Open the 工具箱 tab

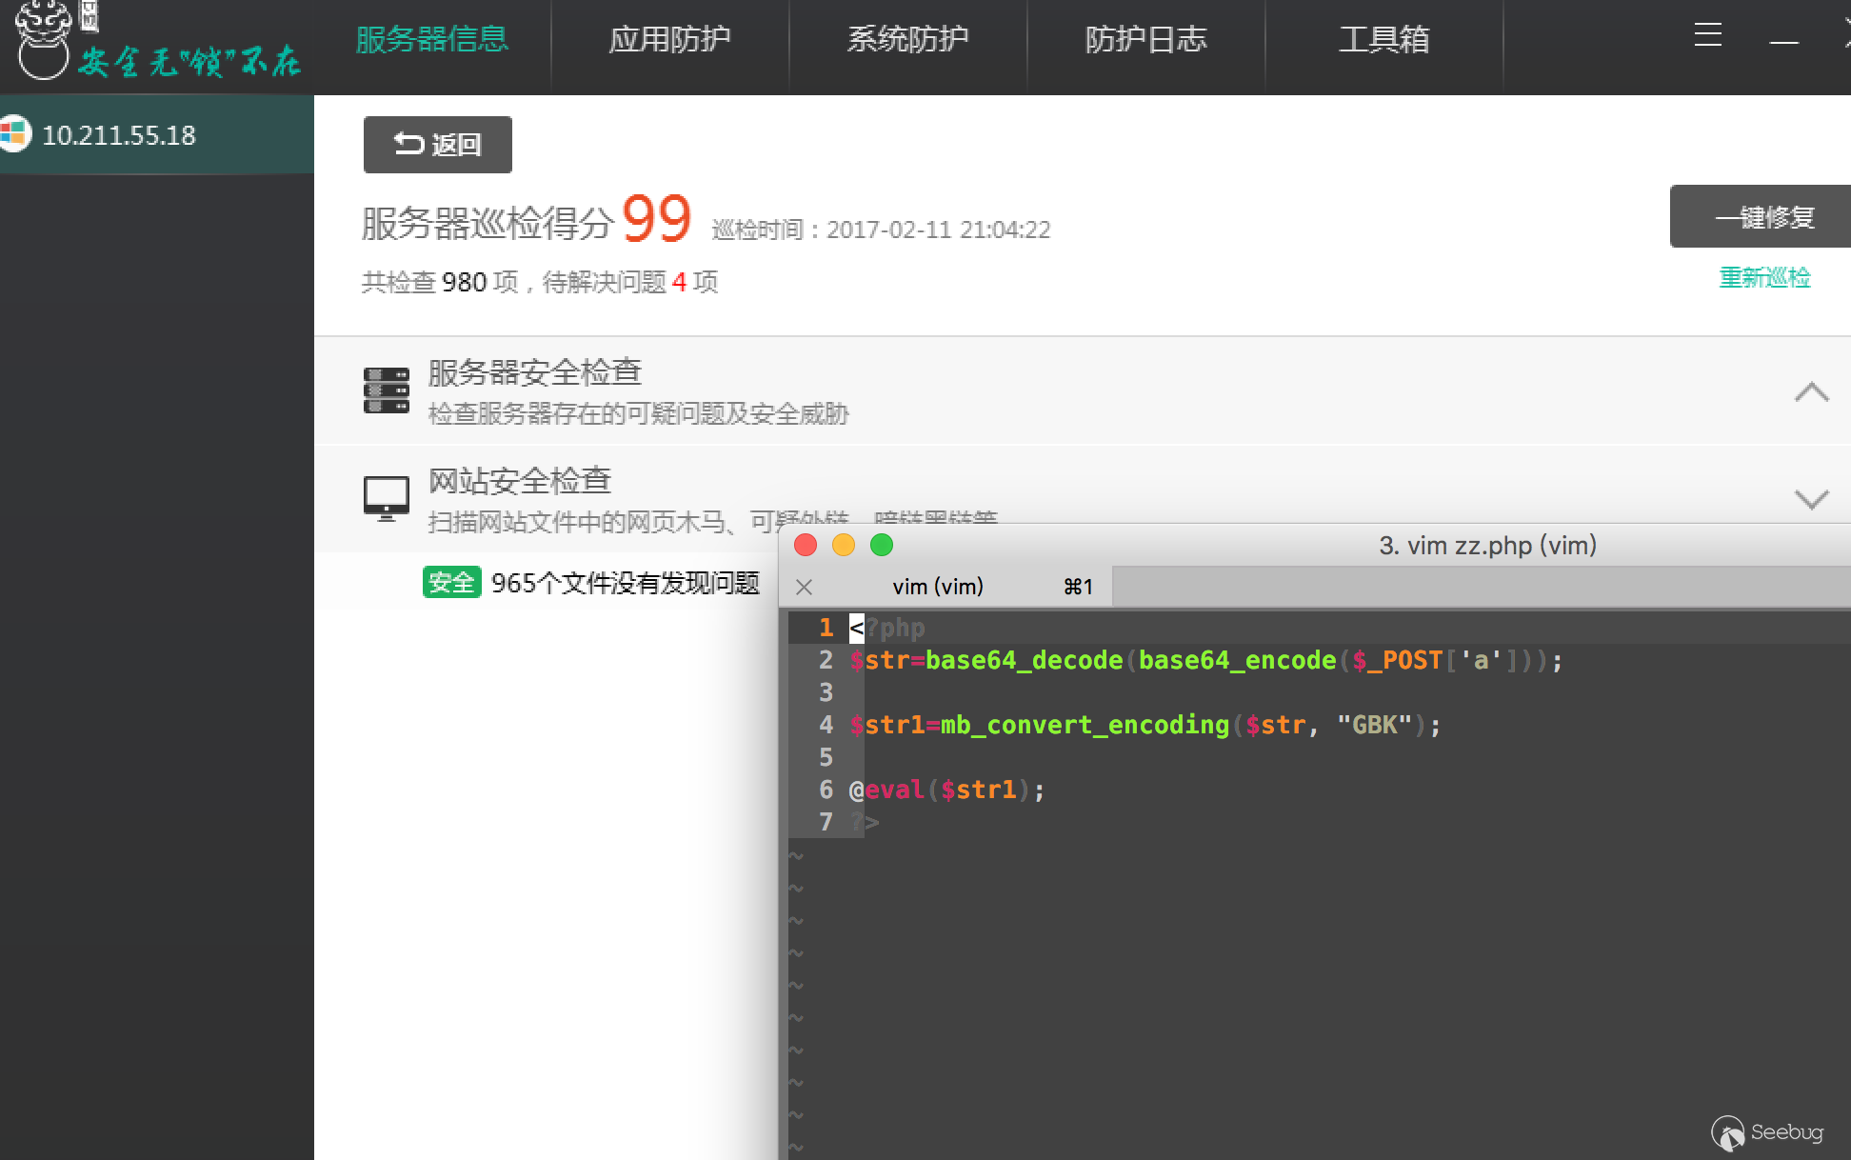1383,39
